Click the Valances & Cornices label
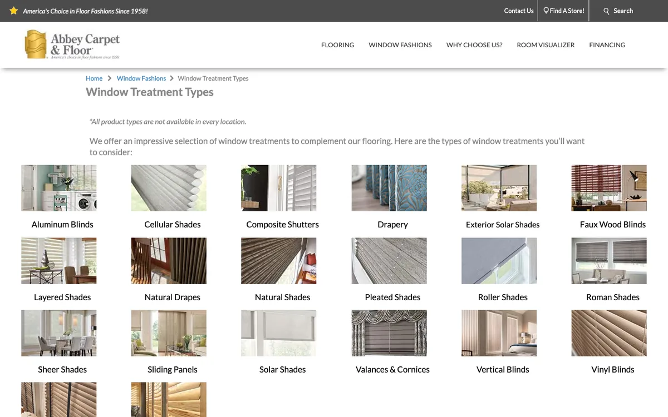668x417 pixels. pos(393,370)
